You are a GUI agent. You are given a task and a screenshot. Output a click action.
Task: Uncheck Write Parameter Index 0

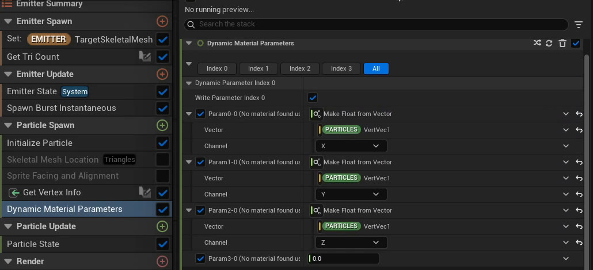(x=313, y=98)
